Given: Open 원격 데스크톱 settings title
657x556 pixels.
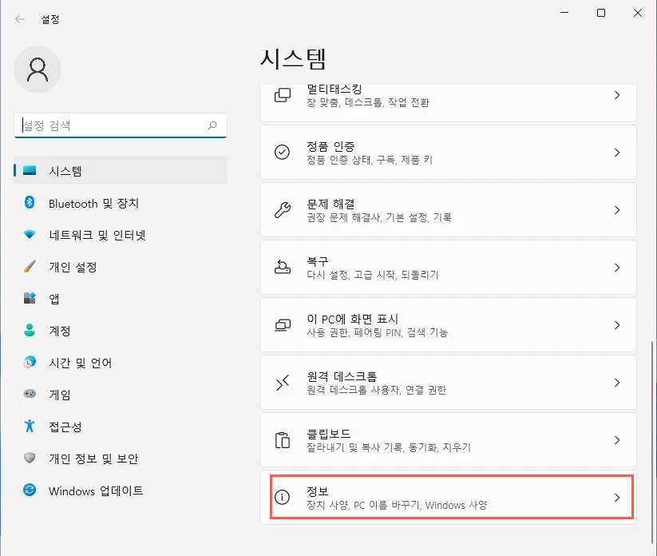Looking at the screenshot, I should (342, 376).
